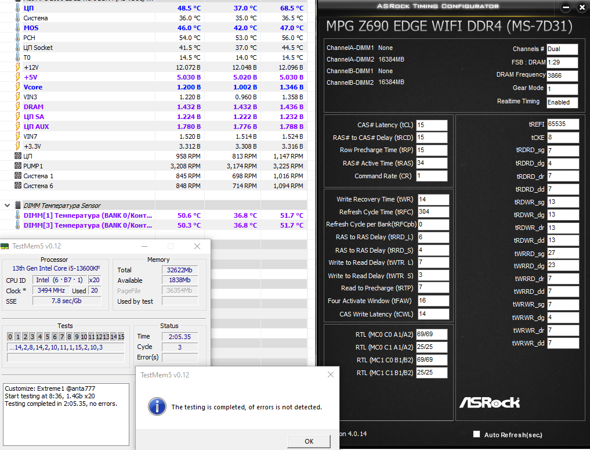
Task: Click thermometer icon beside T0 row
Action: (17, 57)
